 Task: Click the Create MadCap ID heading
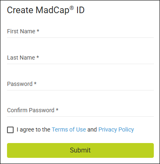click(x=46, y=10)
